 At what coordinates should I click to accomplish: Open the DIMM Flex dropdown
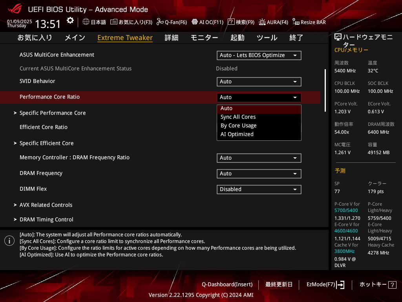coord(259,189)
